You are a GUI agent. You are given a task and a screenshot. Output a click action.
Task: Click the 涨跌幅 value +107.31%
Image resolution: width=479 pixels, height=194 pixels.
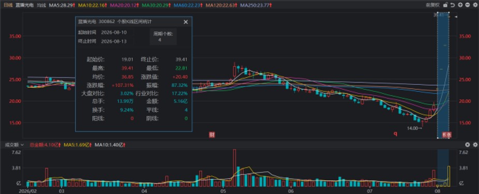click(x=123, y=85)
